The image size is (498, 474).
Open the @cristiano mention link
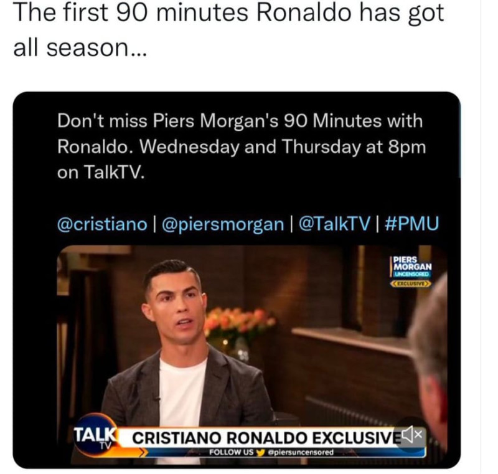click(x=102, y=224)
